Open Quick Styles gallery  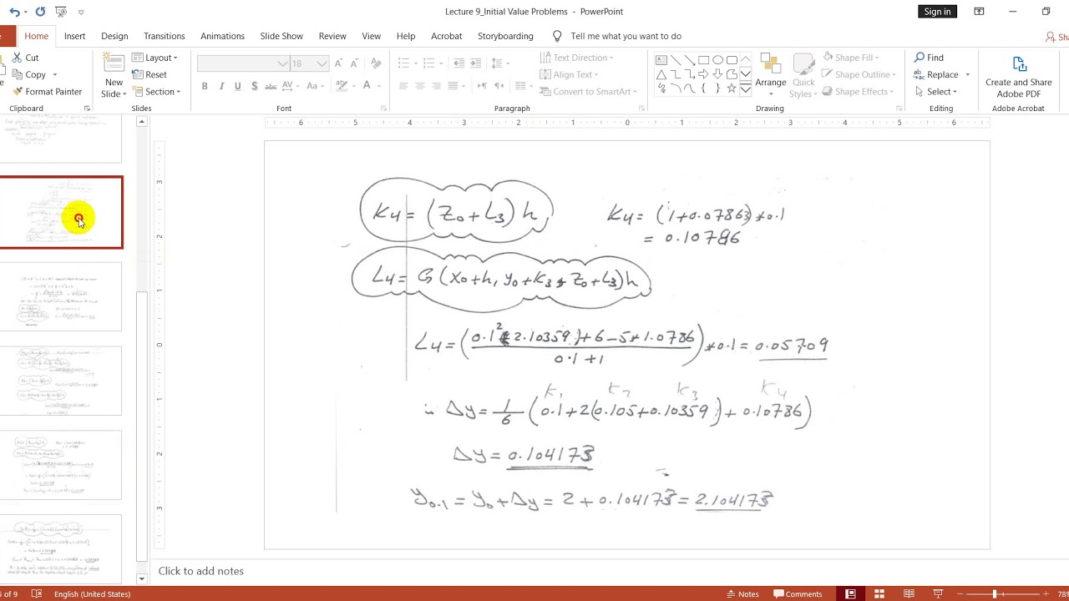click(803, 76)
